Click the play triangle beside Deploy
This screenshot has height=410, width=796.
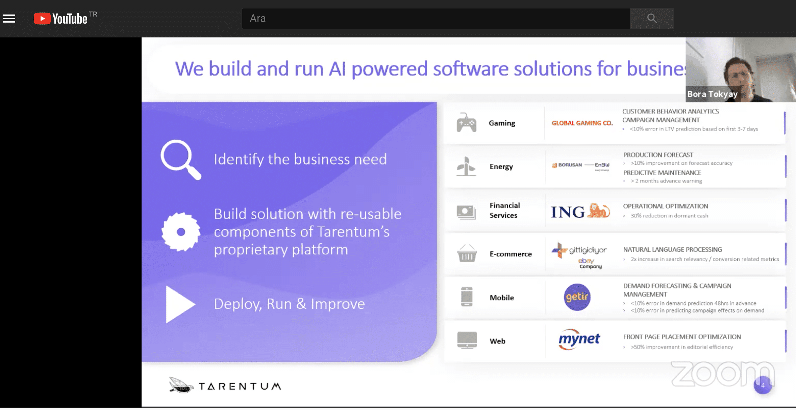tap(180, 304)
